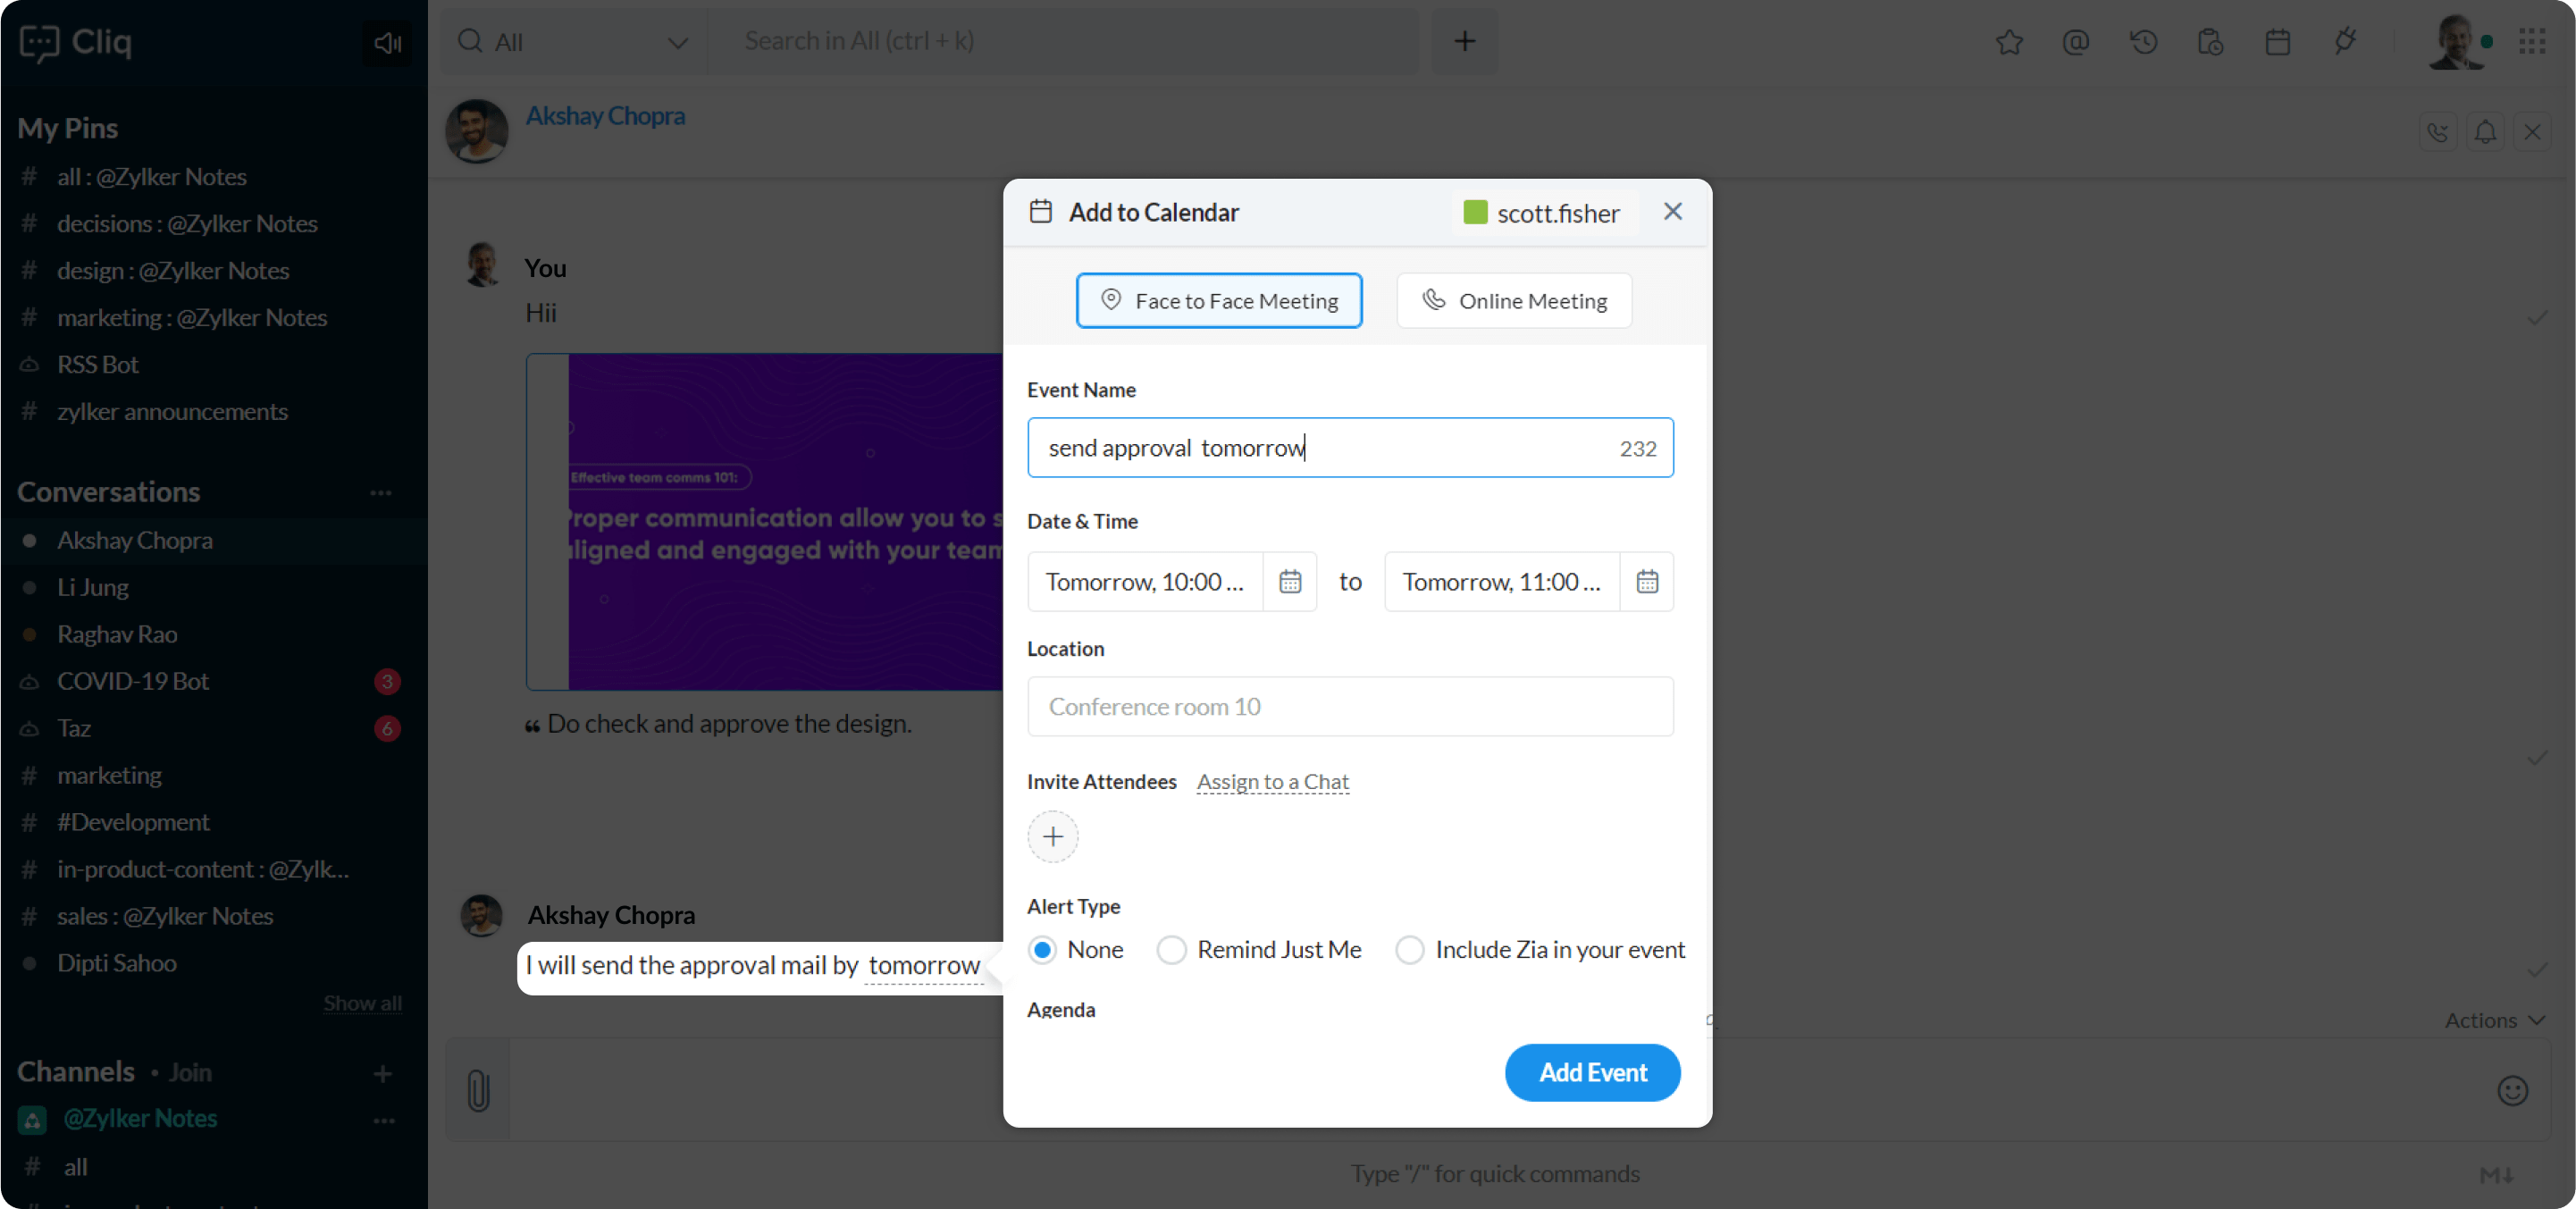
Task: Click the Assign to a Chat link
Action: point(1272,781)
